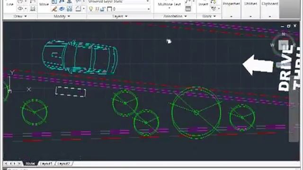Click the Modify icon right of Array
Image resolution: width=303 pixels, height=170 pixels.
click(78, 9)
